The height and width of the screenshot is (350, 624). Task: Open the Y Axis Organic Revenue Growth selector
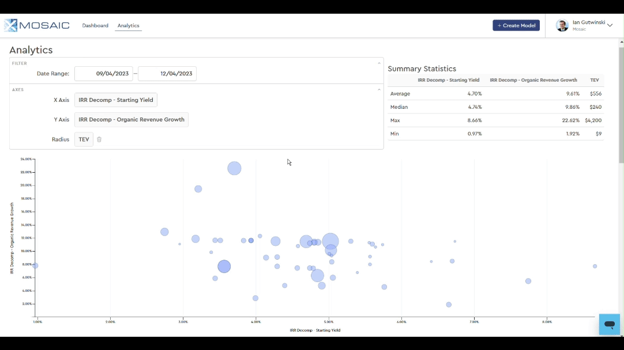tap(131, 120)
